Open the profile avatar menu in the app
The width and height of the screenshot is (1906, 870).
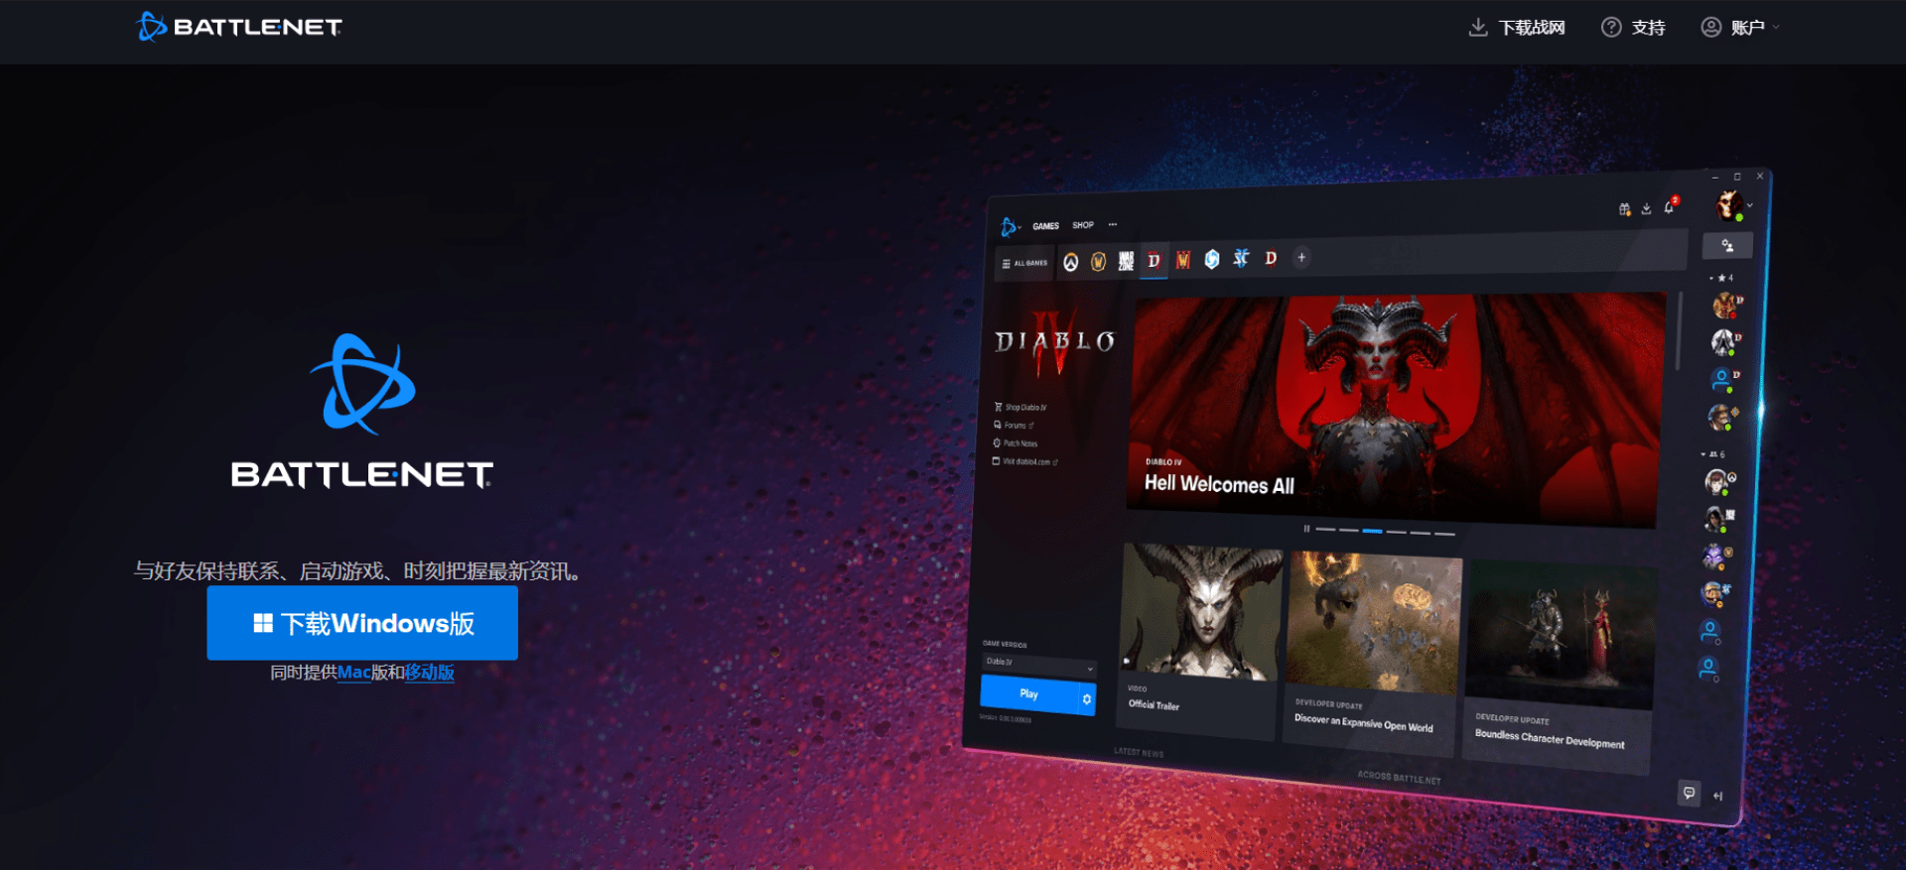(1732, 205)
